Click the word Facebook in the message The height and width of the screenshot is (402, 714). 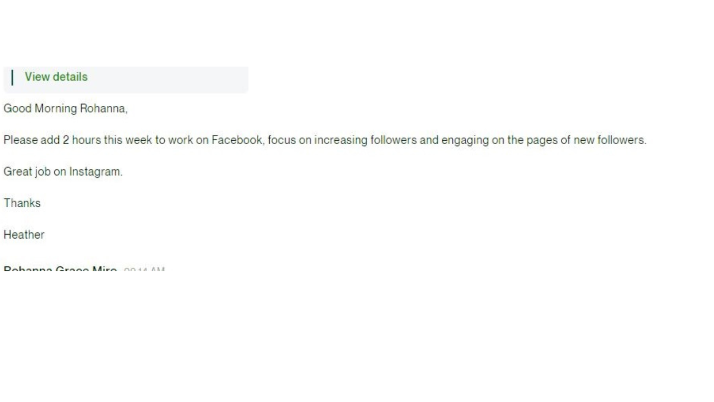tap(236, 140)
